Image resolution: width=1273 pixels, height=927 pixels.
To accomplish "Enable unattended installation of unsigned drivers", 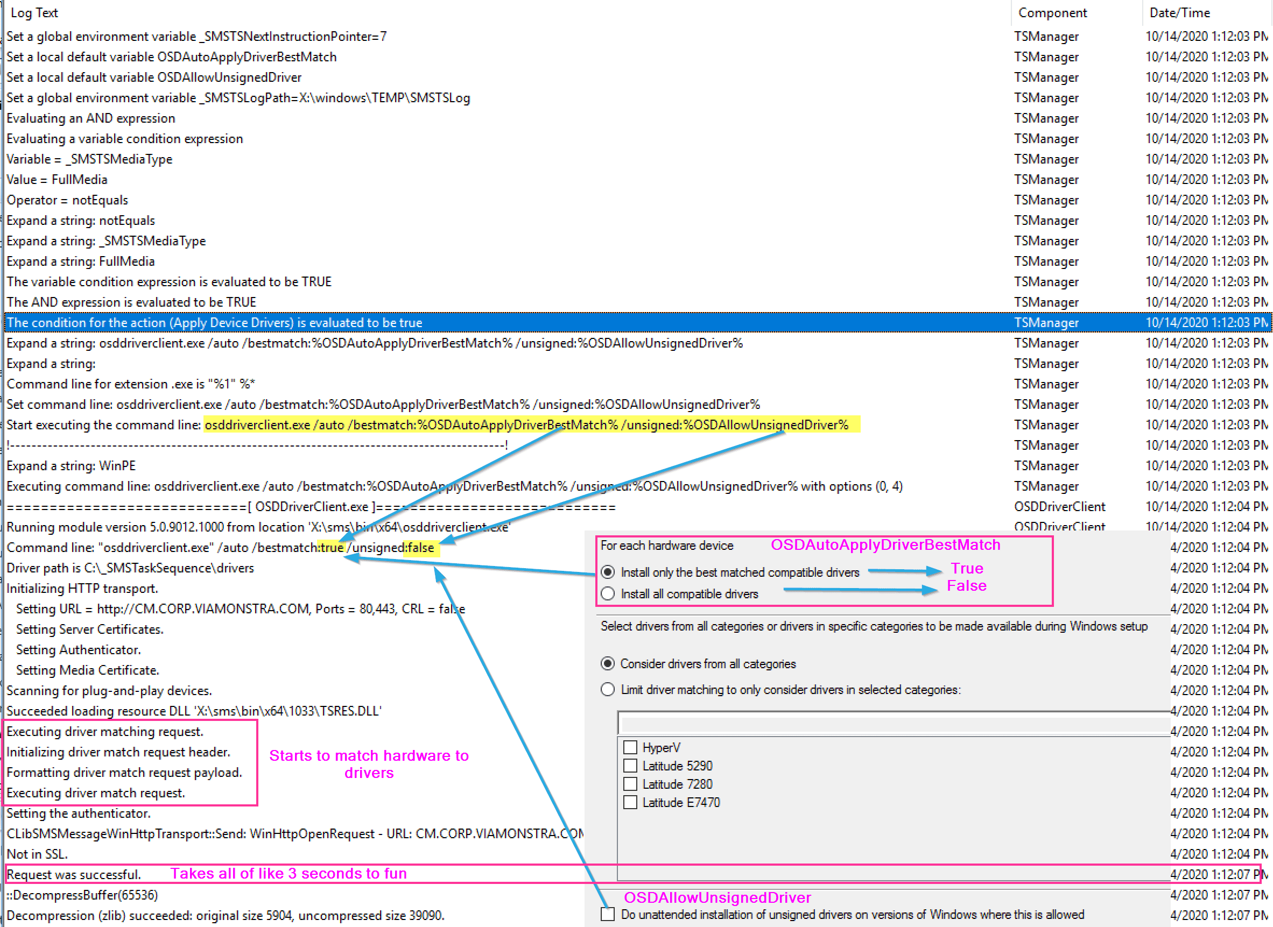I will (608, 914).
